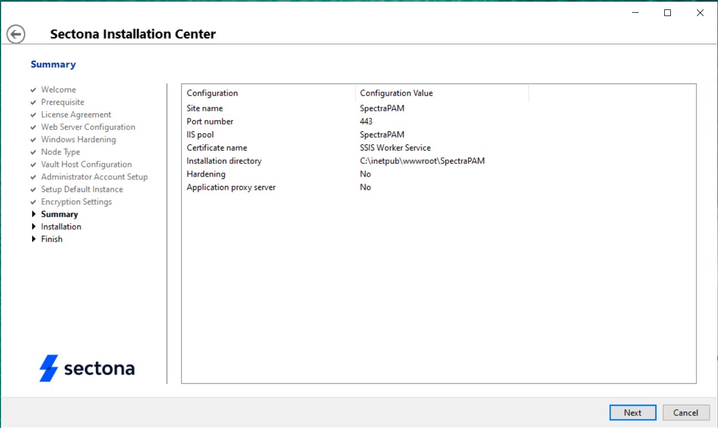The height and width of the screenshot is (428, 718).
Task: Select Prerequisite step in sidebar
Action: coord(63,102)
